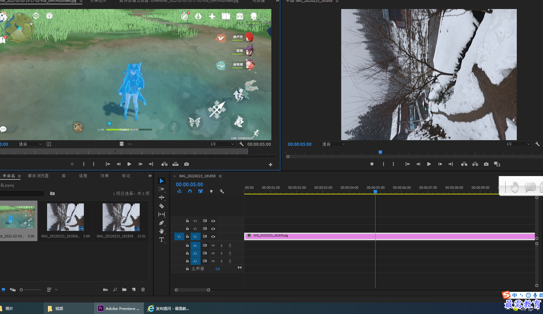Switch to 库 tab
The height and width of the screenshot is (314, 543).
tap(64, 176)
